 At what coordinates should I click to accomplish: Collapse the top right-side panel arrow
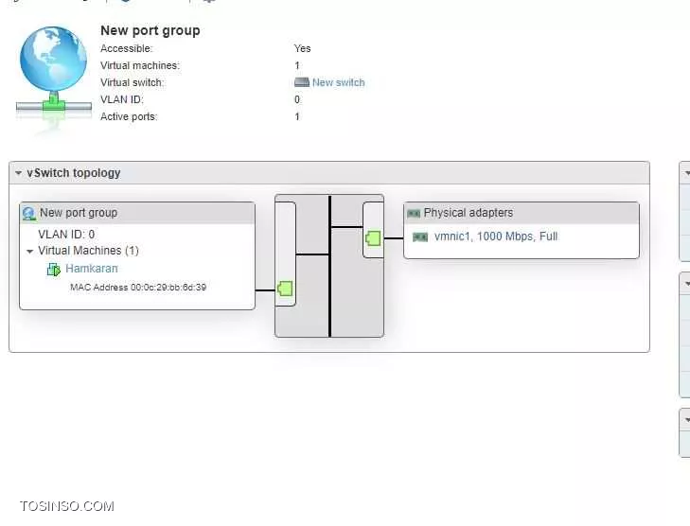click(x=686, y=173)
